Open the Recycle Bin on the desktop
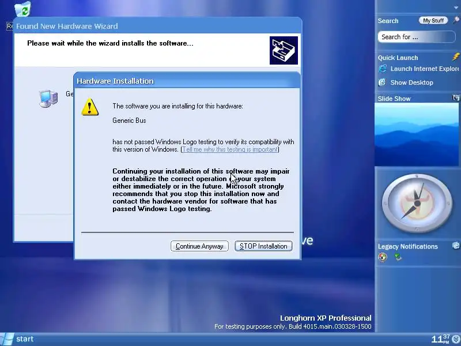 [22, 9]
